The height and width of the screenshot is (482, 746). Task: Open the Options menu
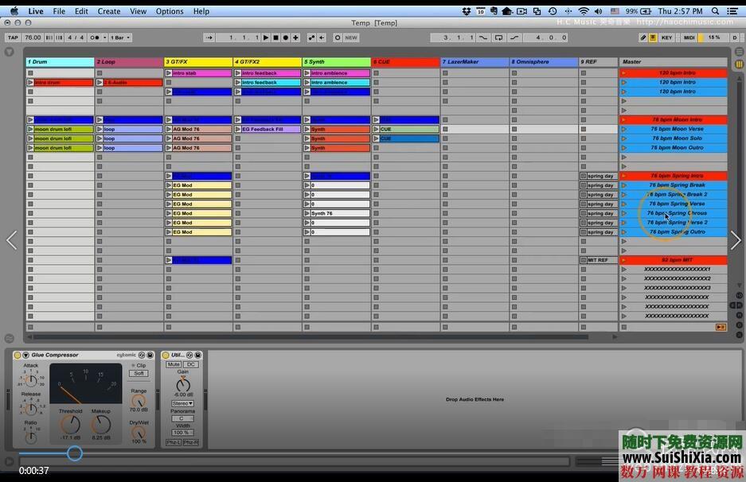click(170, 11)
